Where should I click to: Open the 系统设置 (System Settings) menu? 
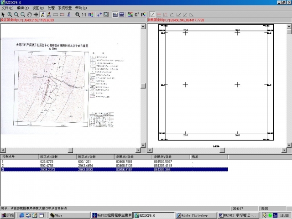(64, 8)
